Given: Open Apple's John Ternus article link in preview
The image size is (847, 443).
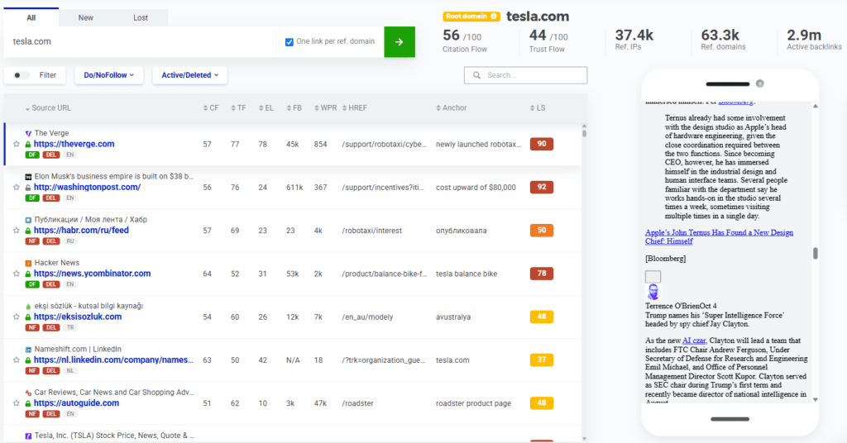Looking at the screenshot, I should 719,237.
